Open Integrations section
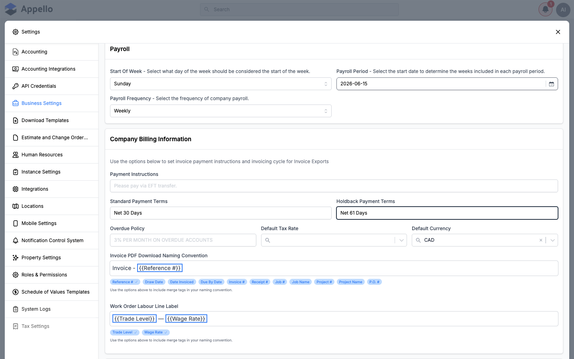The width and height of the screenshot is (574, 359). [52, 189]
